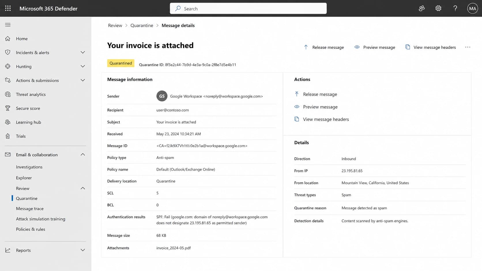Open the help question mark icon
The width and height of the screenshot is (482, 271).
tap(455, 8)
